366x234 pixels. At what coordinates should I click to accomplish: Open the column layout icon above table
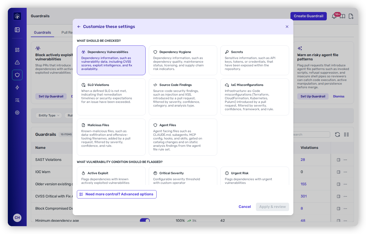click(x=346, y=134)
